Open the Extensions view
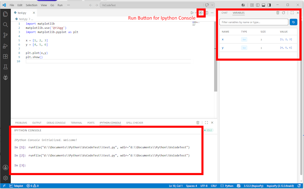This screenshot has height=189, width=304. [x=5, y=57]
